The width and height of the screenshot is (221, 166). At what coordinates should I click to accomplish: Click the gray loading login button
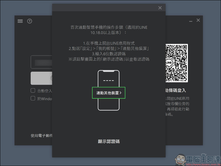click(x=41, y=78)
